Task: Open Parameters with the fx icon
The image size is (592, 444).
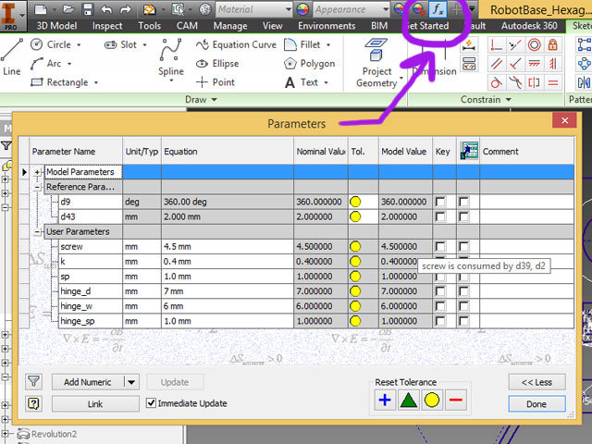Action: (x=438, y=9)
